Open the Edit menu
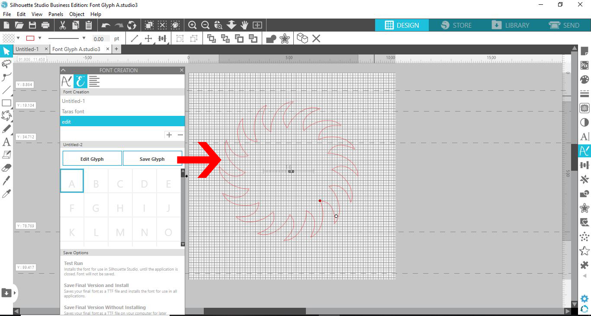591x316 pixels. tap(21, 14)
